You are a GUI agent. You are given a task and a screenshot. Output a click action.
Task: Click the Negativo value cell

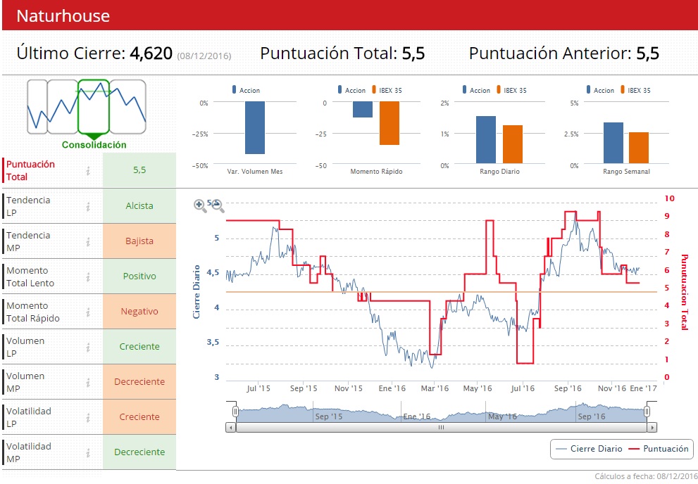tap(139, 312)
